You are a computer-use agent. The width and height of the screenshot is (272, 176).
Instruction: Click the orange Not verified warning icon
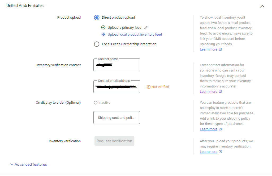click(149, 87)
